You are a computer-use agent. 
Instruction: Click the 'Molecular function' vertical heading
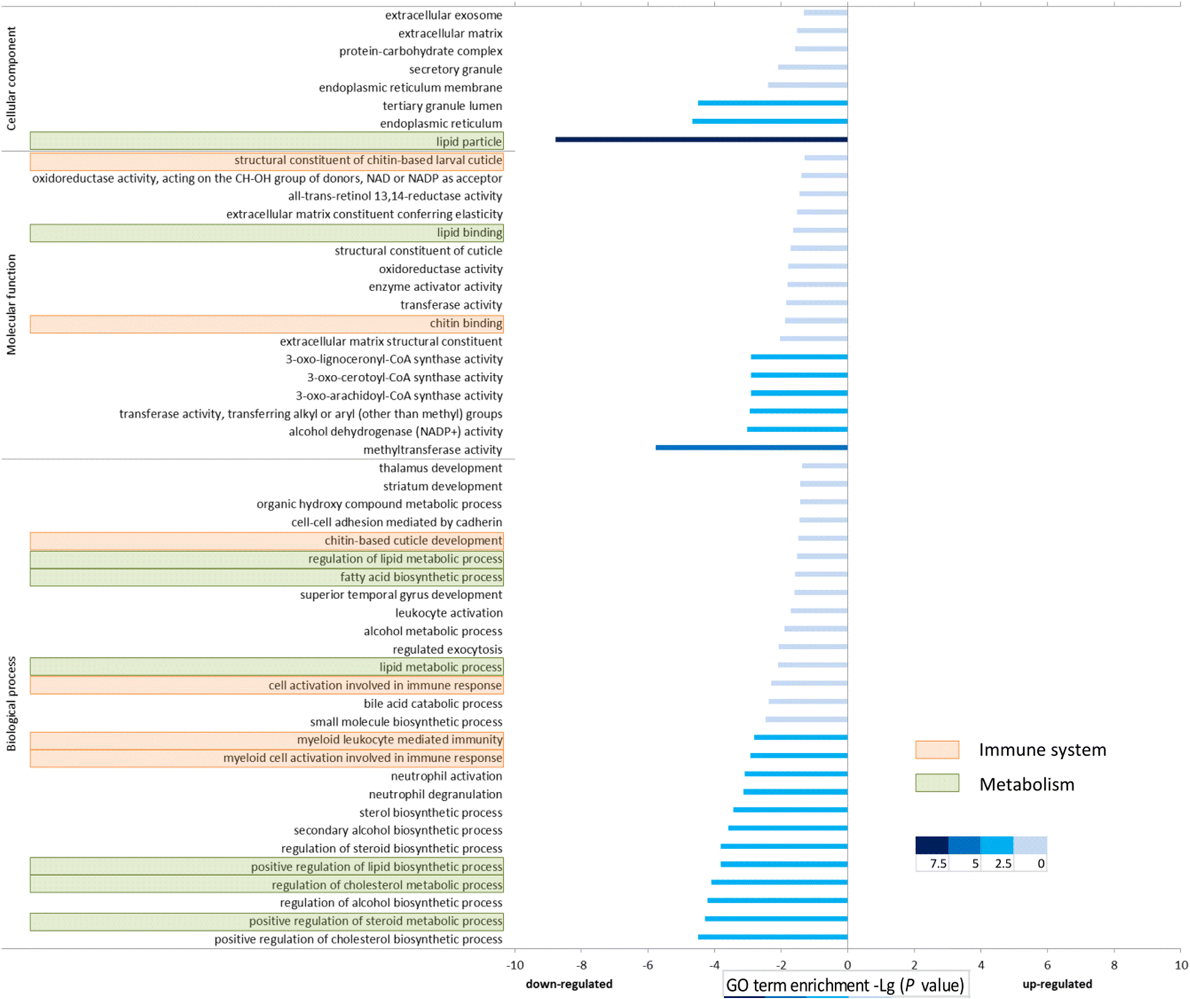pos(11,304)
